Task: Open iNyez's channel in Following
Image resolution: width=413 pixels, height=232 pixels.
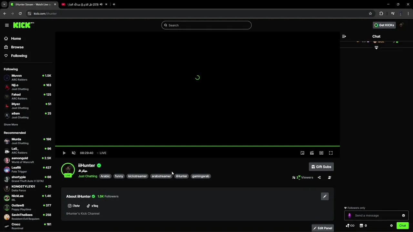Action: [27, 106]
